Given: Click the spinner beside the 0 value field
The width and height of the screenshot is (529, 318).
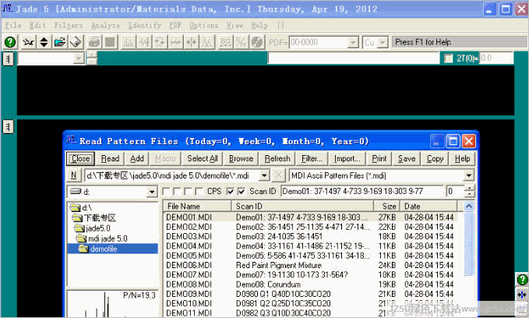Looking at the screenshot, I should coord(469,192).
